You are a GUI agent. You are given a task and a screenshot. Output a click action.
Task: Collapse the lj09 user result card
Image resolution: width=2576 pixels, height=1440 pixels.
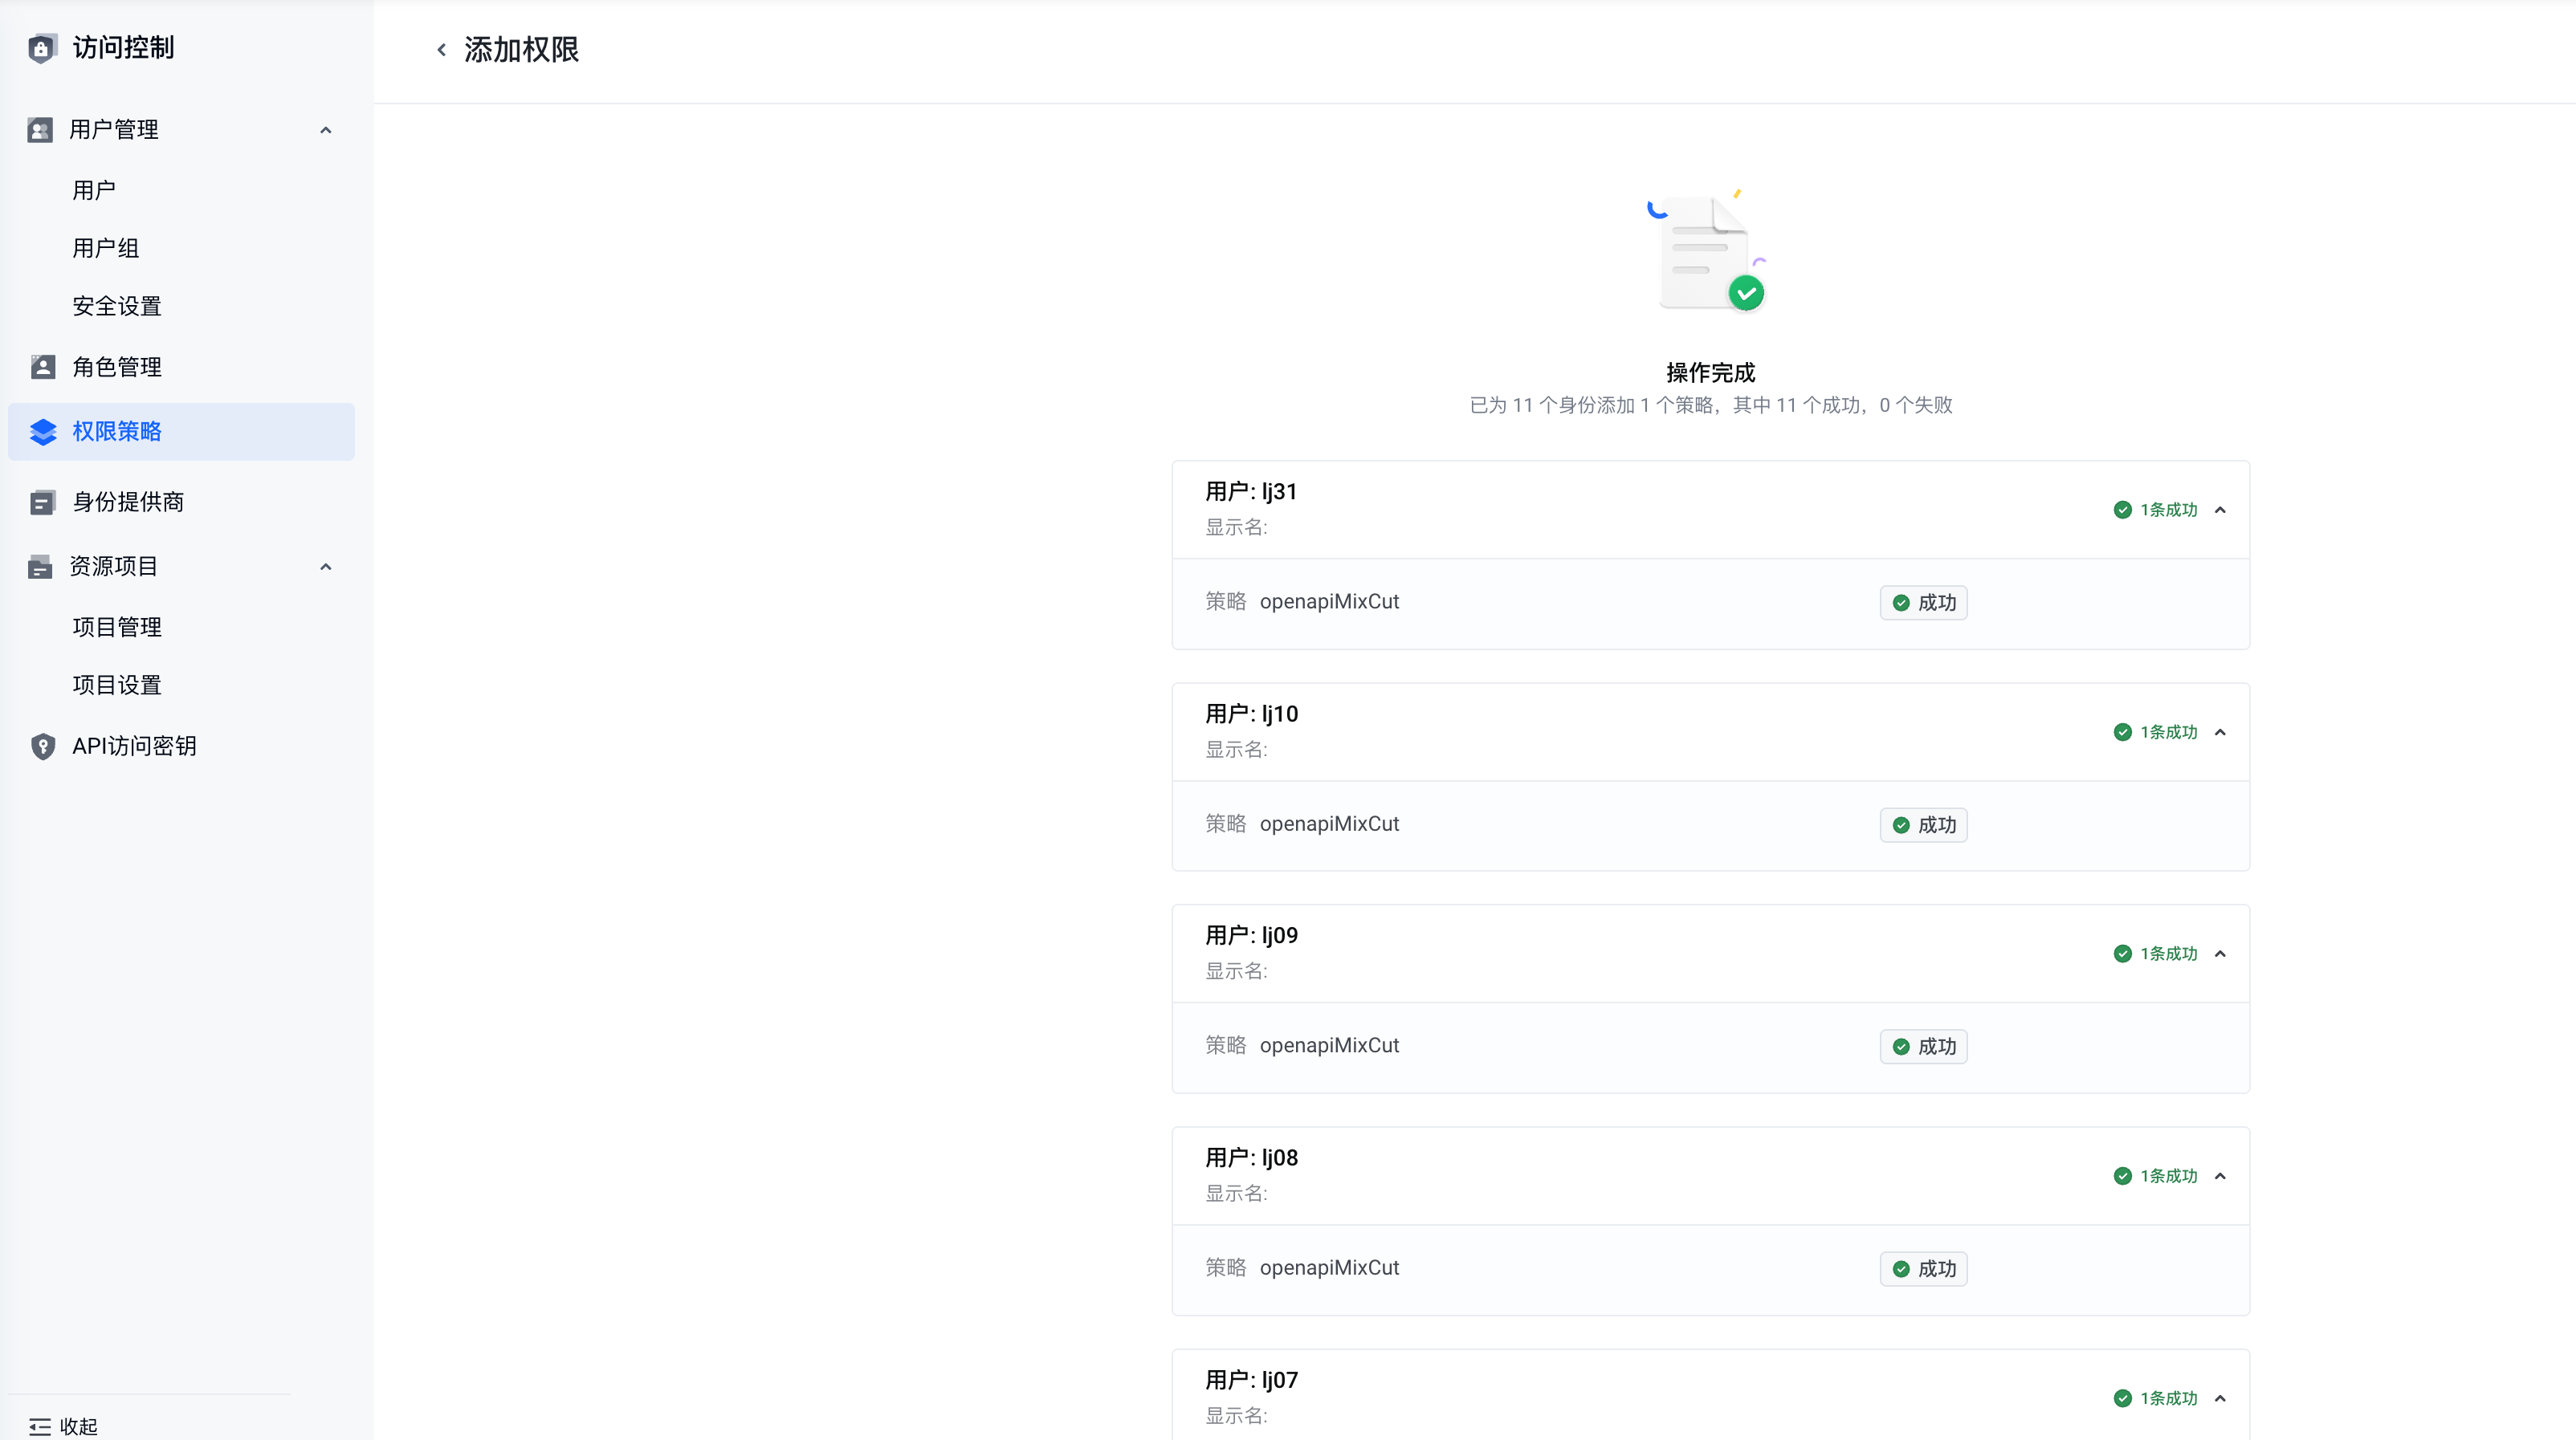(x=2220, y=954)
